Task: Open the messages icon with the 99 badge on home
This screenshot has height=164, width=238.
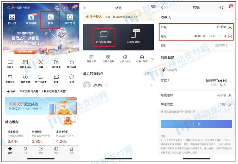Action: click(x=74, y=7)
